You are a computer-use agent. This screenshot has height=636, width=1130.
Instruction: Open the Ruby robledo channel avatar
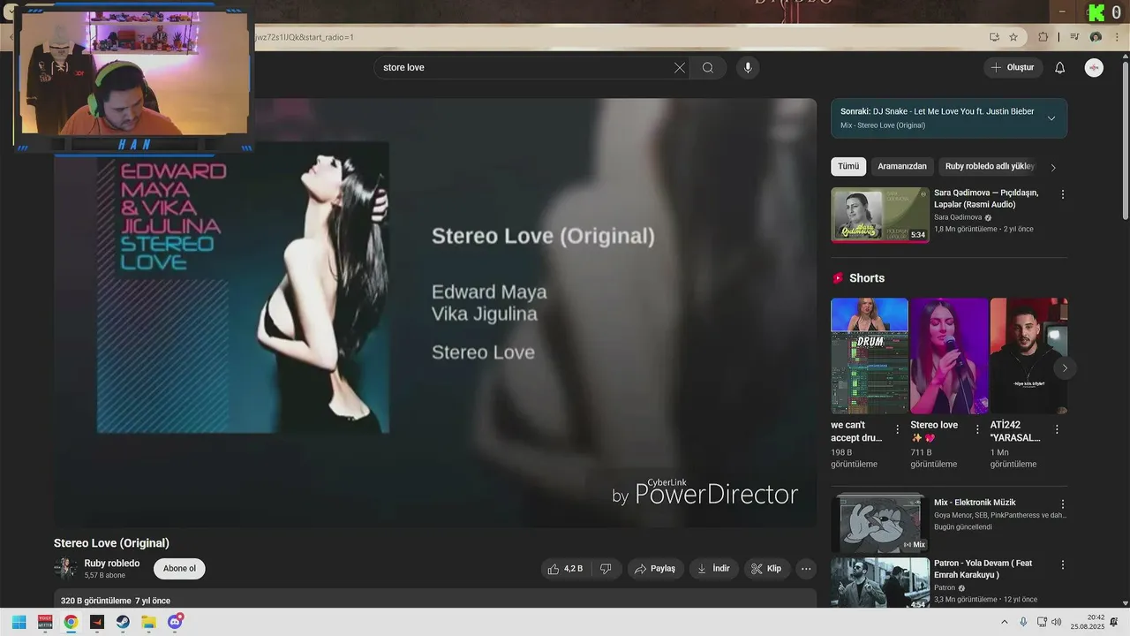(x=65, y=569)
